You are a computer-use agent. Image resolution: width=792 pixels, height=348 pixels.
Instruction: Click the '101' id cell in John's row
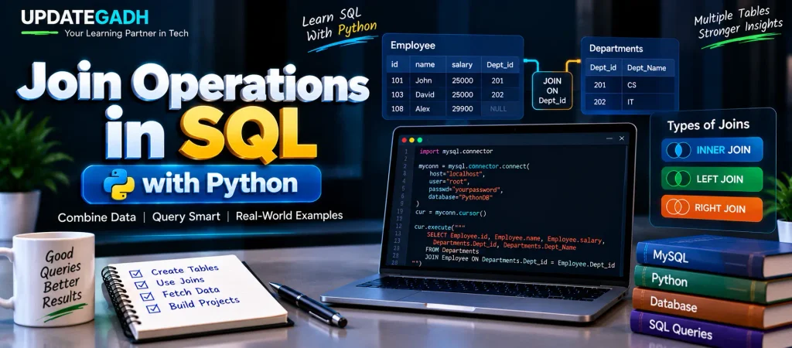pyautogui.click(x=398, y=80)
